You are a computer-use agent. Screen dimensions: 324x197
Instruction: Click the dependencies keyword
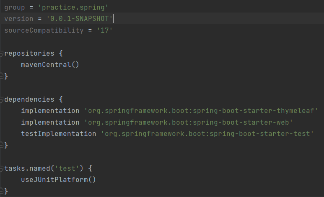point(29,100)
